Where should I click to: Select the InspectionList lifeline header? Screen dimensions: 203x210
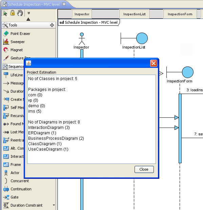pos(134,14)
